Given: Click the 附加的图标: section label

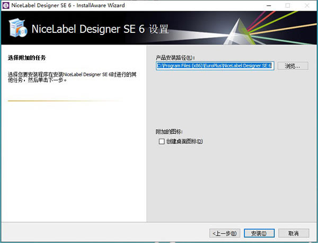Looking at the screenshot, I should (169, 131).
